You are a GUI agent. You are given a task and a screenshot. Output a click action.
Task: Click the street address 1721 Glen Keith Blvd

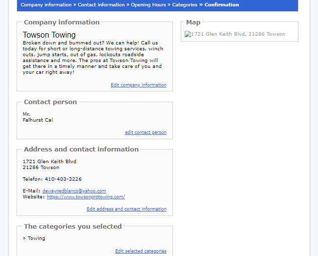pyautogui.click(x=49, y=162)
